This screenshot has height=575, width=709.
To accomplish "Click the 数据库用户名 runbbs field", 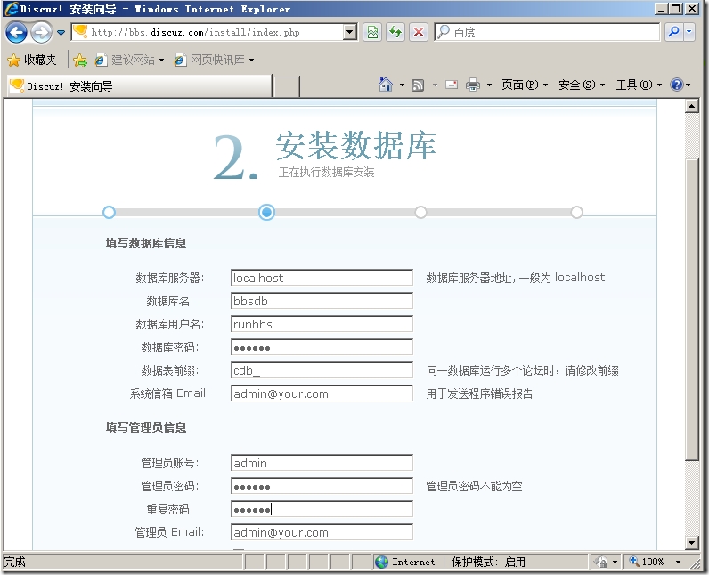I will pos(322,324).
